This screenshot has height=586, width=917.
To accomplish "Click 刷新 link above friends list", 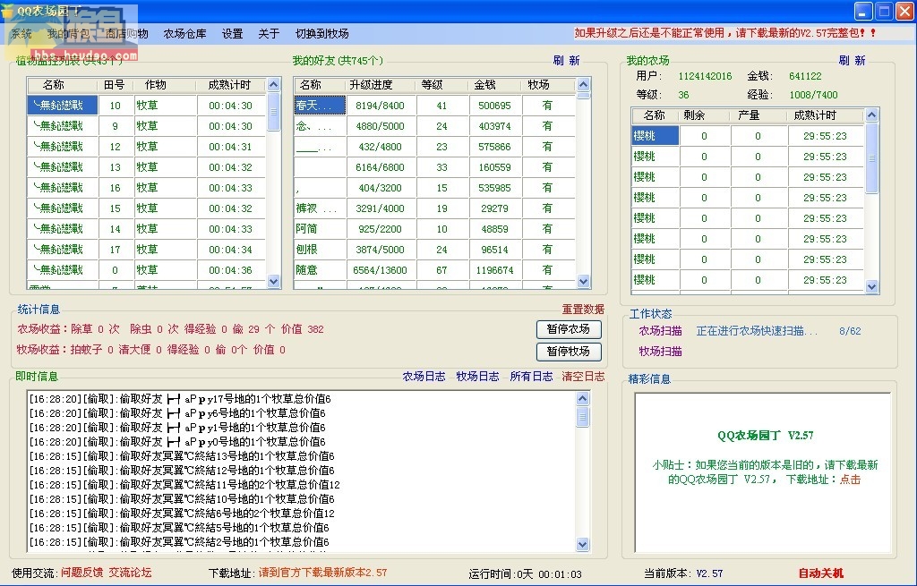I will 566,60.
